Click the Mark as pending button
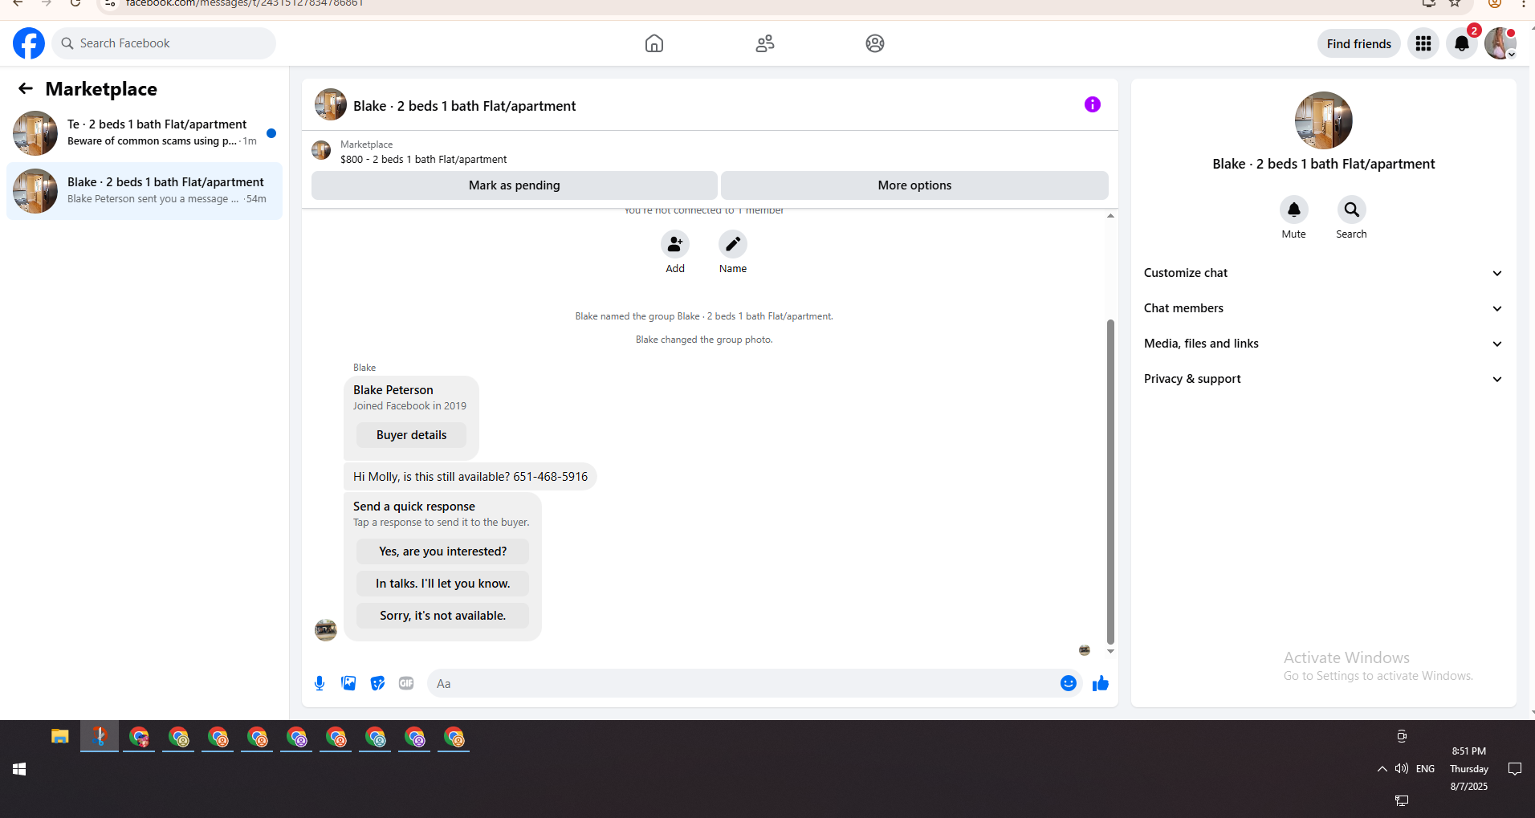Viewport: 1535px width, 818px height. [x=515, y=185]
